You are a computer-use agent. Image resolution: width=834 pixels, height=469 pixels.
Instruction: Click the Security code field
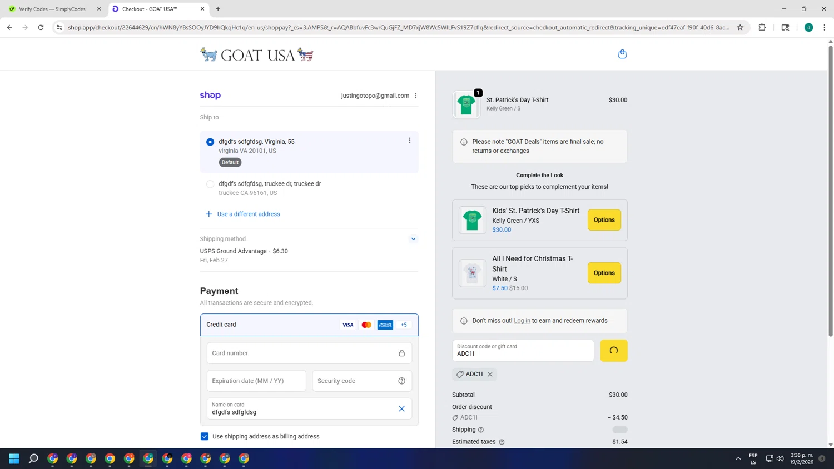pos(362,381)
